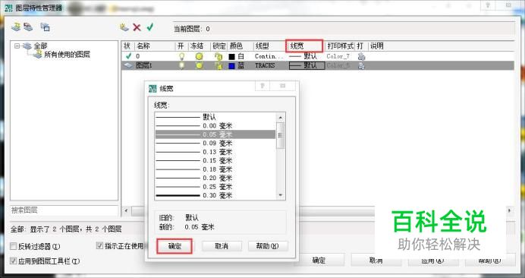Click help question mark of 线宽 dialog

click(x=262, y=86)
